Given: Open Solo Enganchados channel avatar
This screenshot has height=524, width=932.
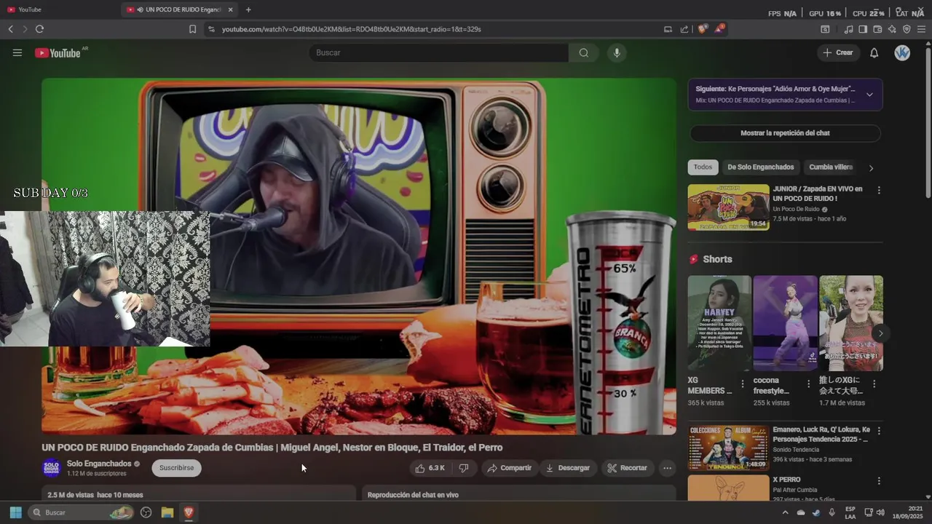Looking at the screenshot, I should click(51, 468).
